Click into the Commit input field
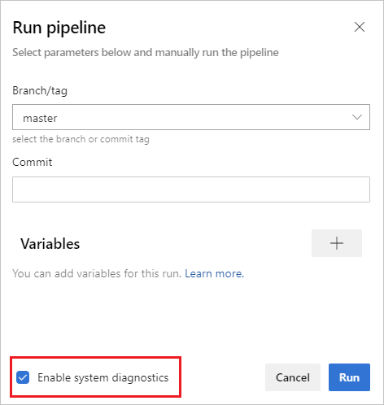This screenshot has height=405, width=384. (x=191, y=189)
